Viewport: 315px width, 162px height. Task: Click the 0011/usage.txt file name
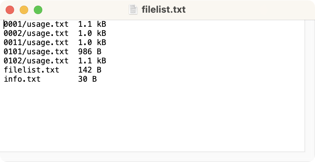tap(36, 43)
